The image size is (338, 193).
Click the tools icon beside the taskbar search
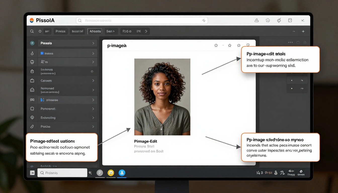pyautogui.click(x=90, y=173)
